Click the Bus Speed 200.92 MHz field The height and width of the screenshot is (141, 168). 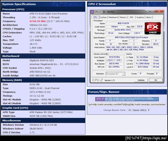click(114, 64)
